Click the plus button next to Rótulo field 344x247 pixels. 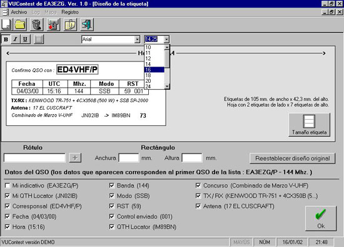click(75, 158)
